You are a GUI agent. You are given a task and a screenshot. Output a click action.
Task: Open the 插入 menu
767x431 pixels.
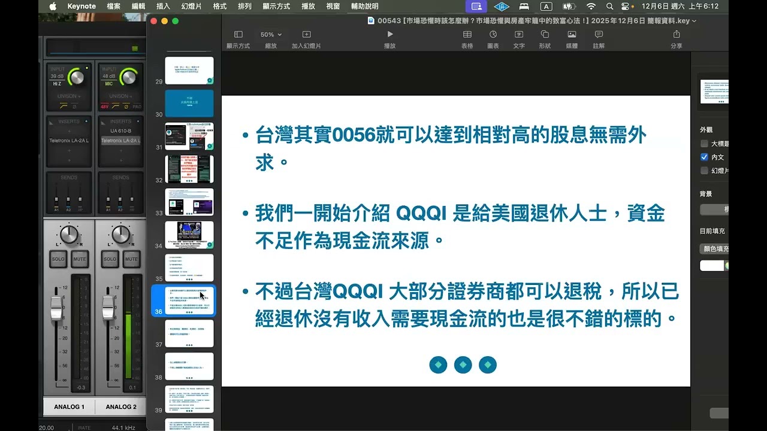(163, 6)
